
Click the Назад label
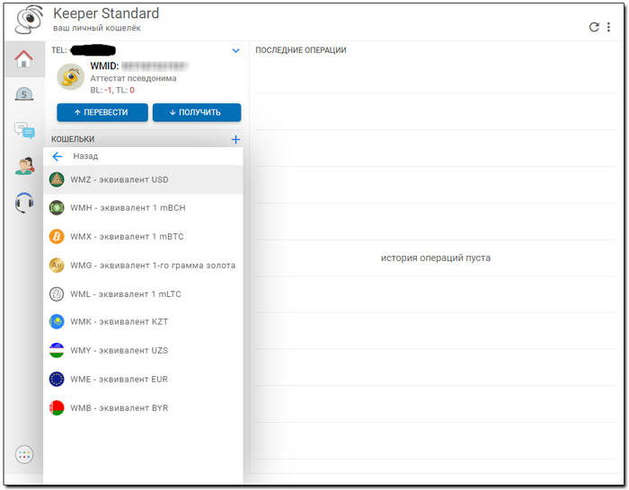(85, 156)
